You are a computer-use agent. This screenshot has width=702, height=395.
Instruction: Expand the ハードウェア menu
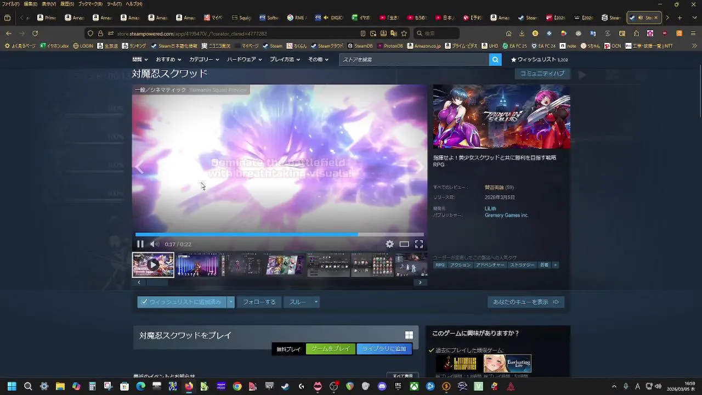pos(244,59)
